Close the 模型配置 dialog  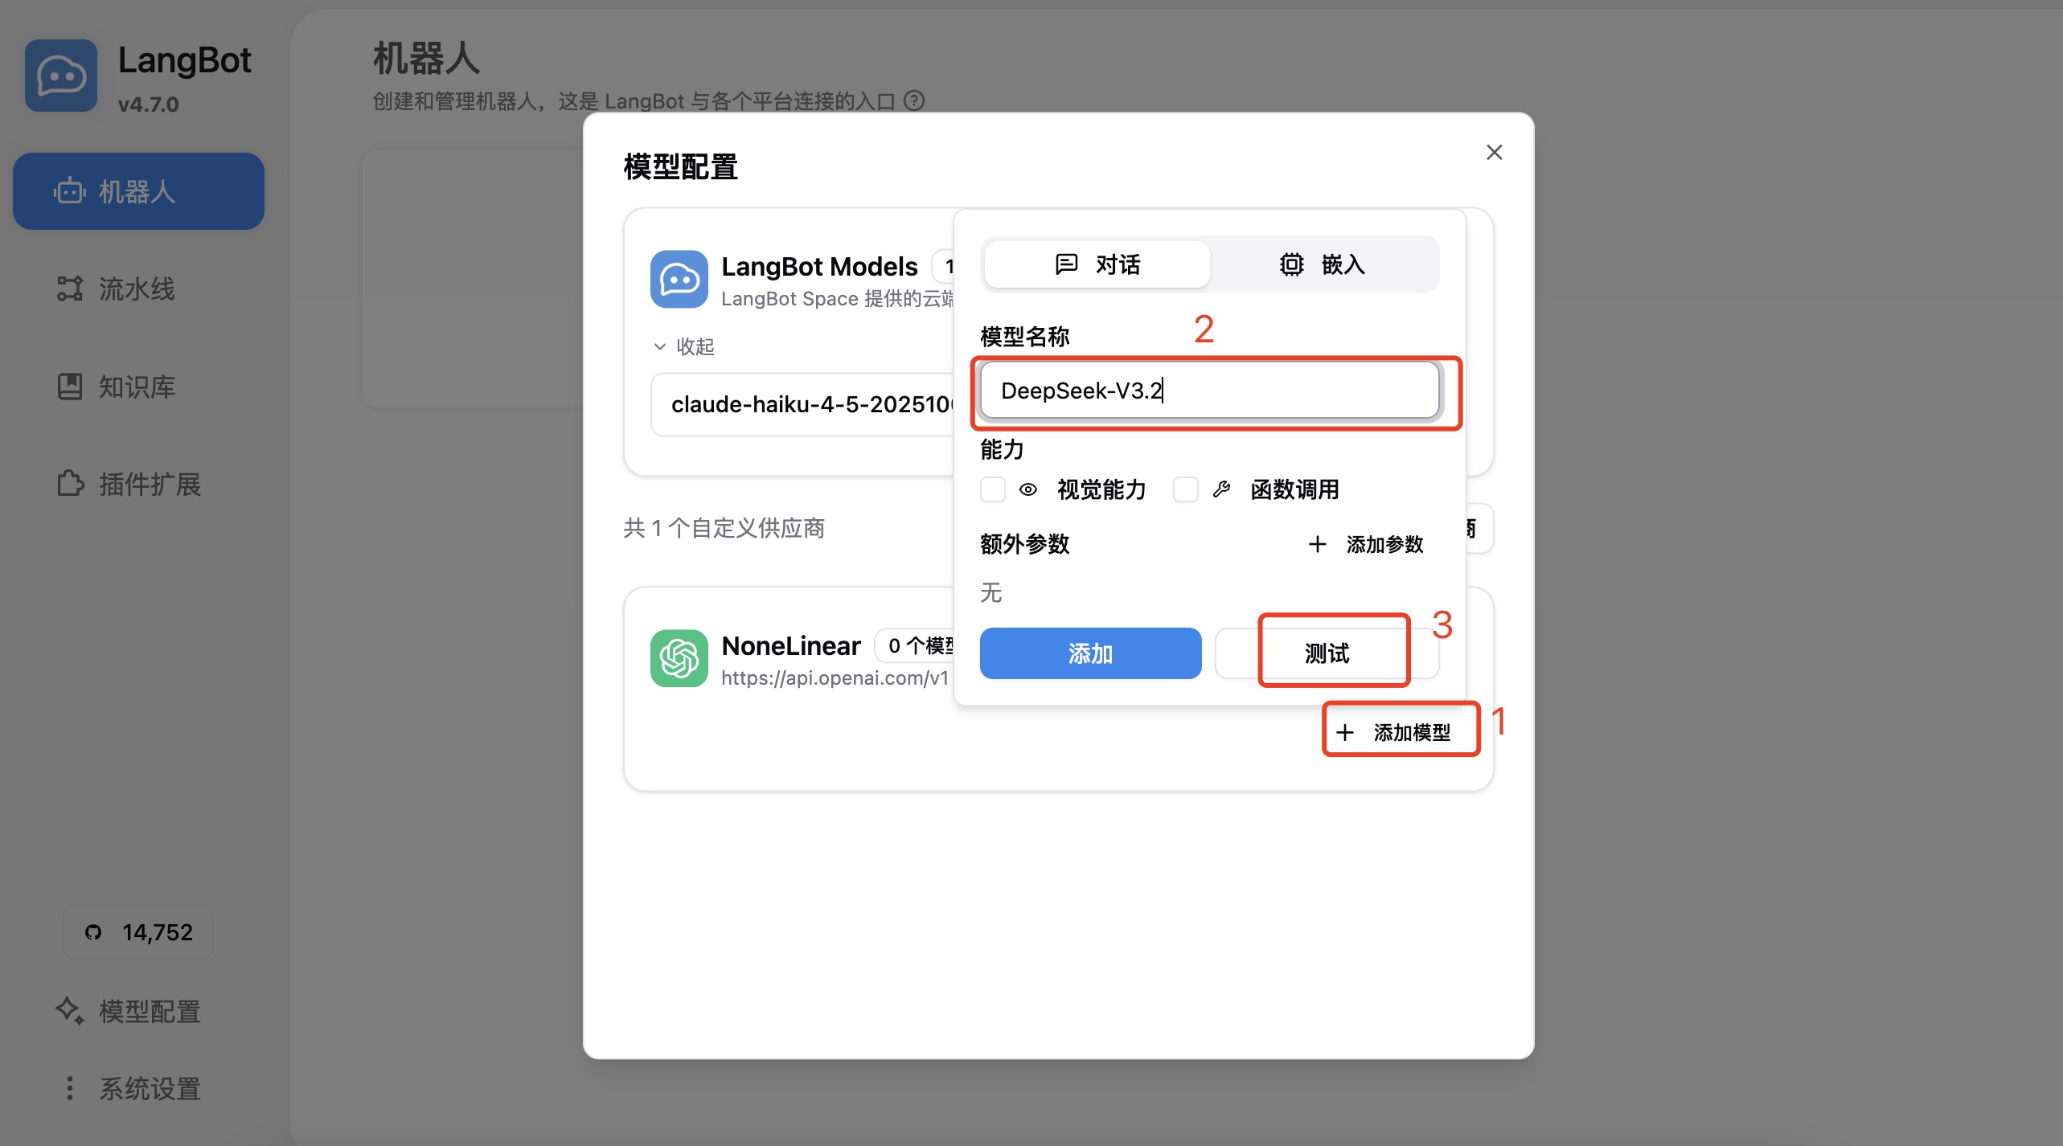1494,152
